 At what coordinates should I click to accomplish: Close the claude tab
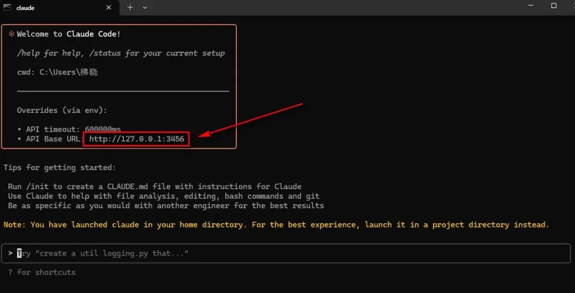[x=109, y=7]
